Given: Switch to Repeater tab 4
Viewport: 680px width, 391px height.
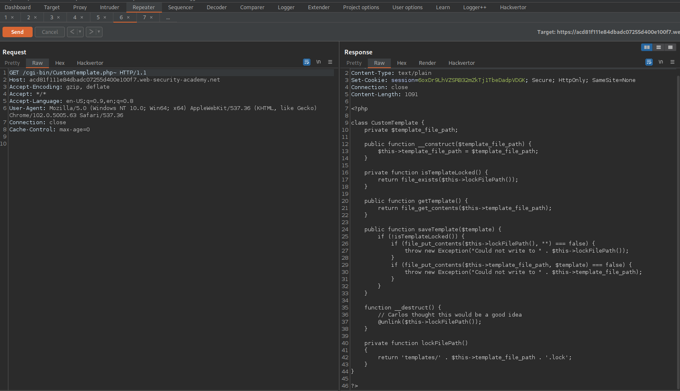Looking at the screenshot, I should pyautogui.click(x=75, y=18).
